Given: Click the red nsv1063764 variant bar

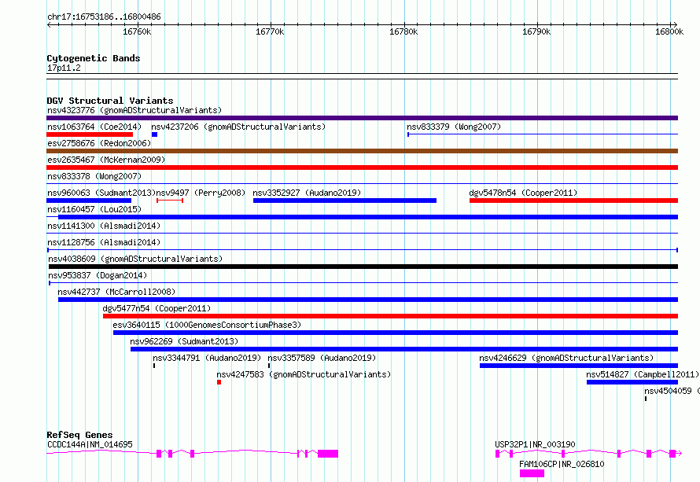Looking at the screenshot, I should (x=90, y=134).
